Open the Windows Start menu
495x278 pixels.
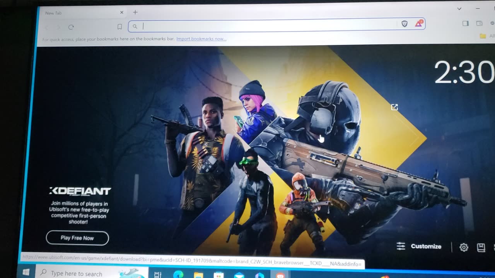(26, 273)
